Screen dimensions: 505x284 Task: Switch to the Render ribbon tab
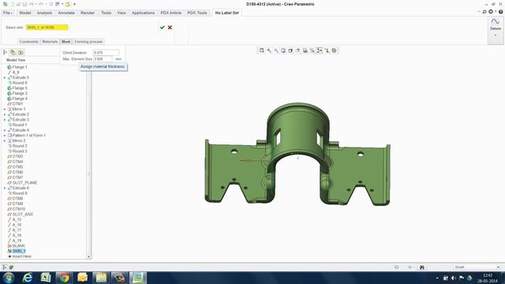(x=88, y=13)
